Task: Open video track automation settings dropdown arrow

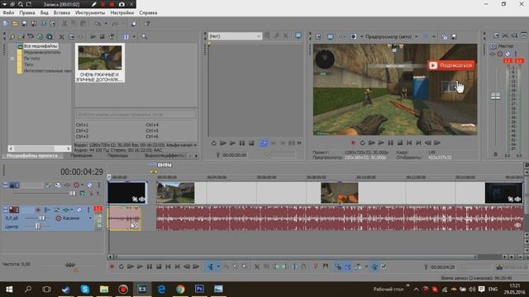Action: [82, 185]
